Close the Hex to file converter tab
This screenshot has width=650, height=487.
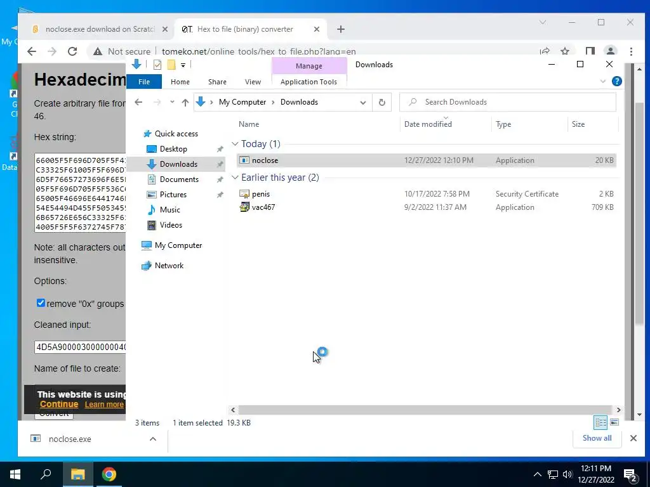click(x=316, y=29)
